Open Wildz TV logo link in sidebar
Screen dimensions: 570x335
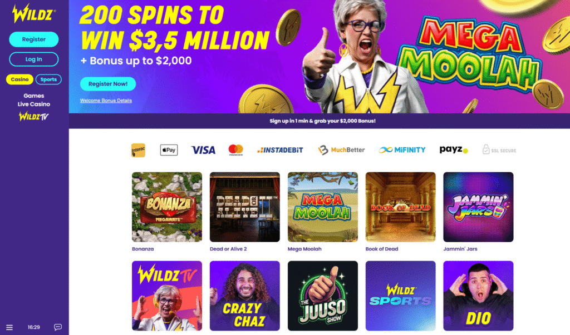point(34,117)
